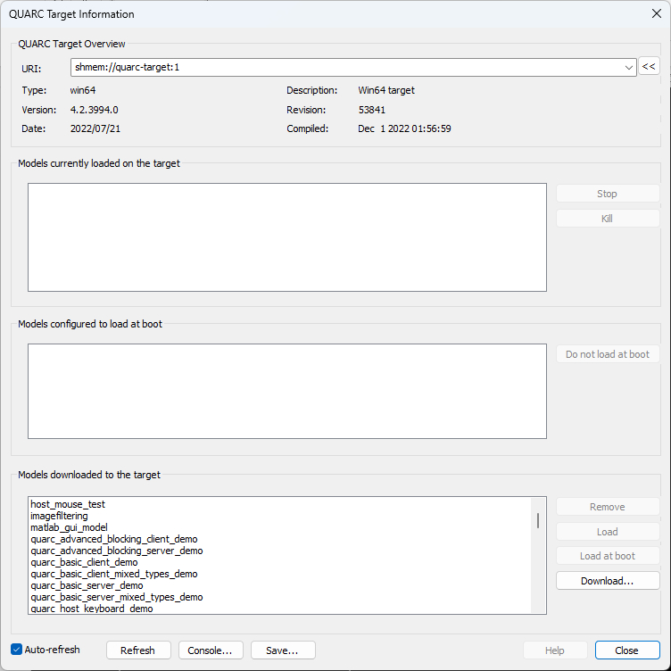
Task: Click the Kill button
Action: tap(608, 219)
